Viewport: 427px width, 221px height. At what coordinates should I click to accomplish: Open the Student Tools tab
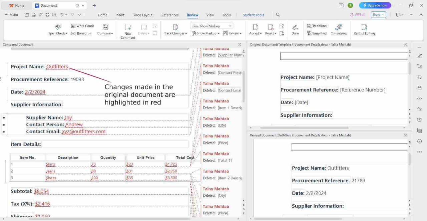click(x=253, y=15)
